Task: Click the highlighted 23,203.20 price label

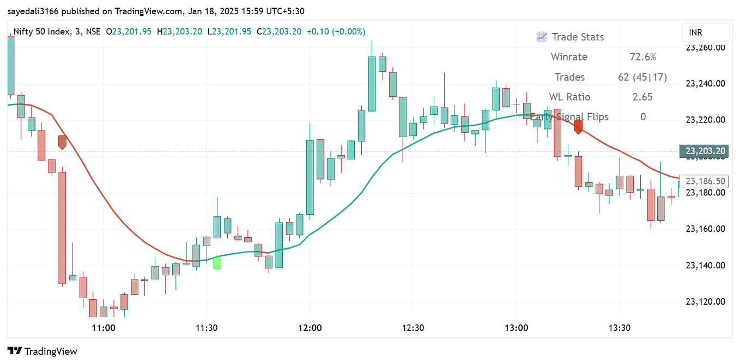Action: click(704, 151)
